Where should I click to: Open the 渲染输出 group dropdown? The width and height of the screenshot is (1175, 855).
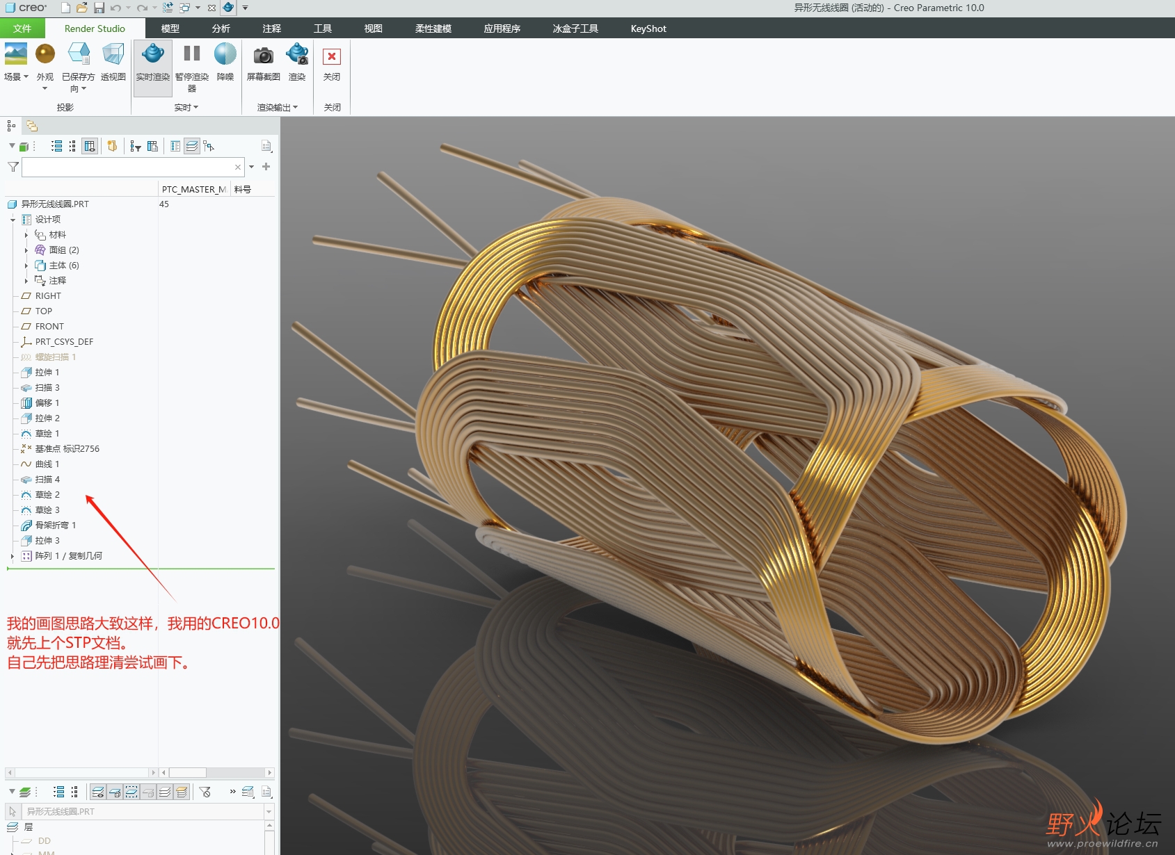tap(277, 107)
